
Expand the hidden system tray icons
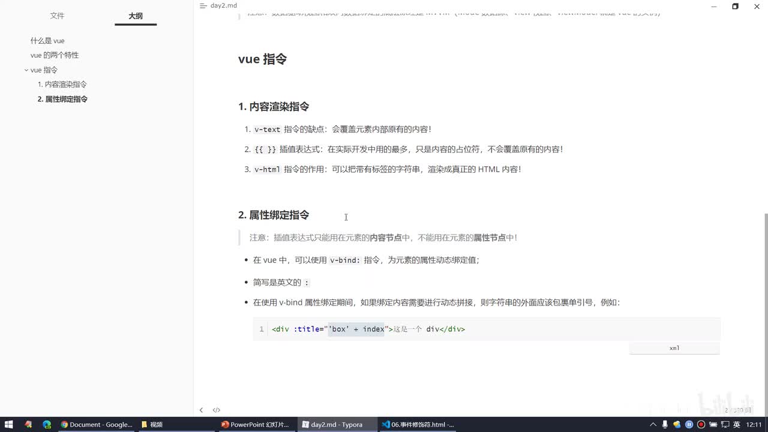(x=653, y=424)
